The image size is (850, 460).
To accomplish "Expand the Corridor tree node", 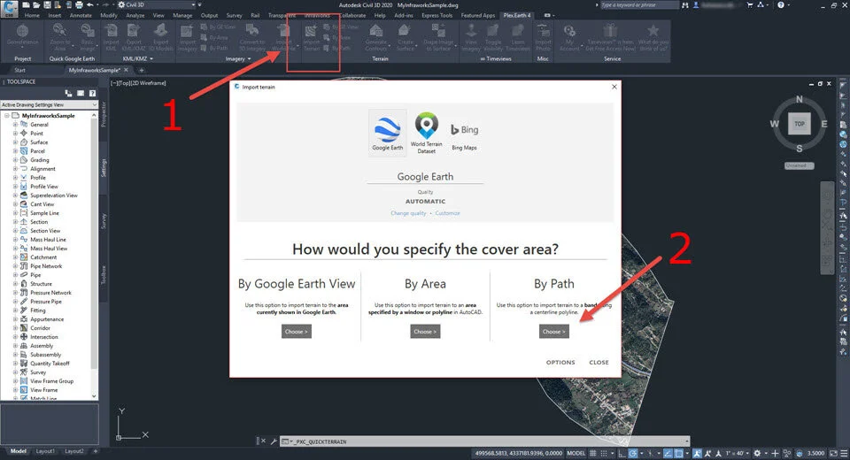I will [x=15, y=328].
